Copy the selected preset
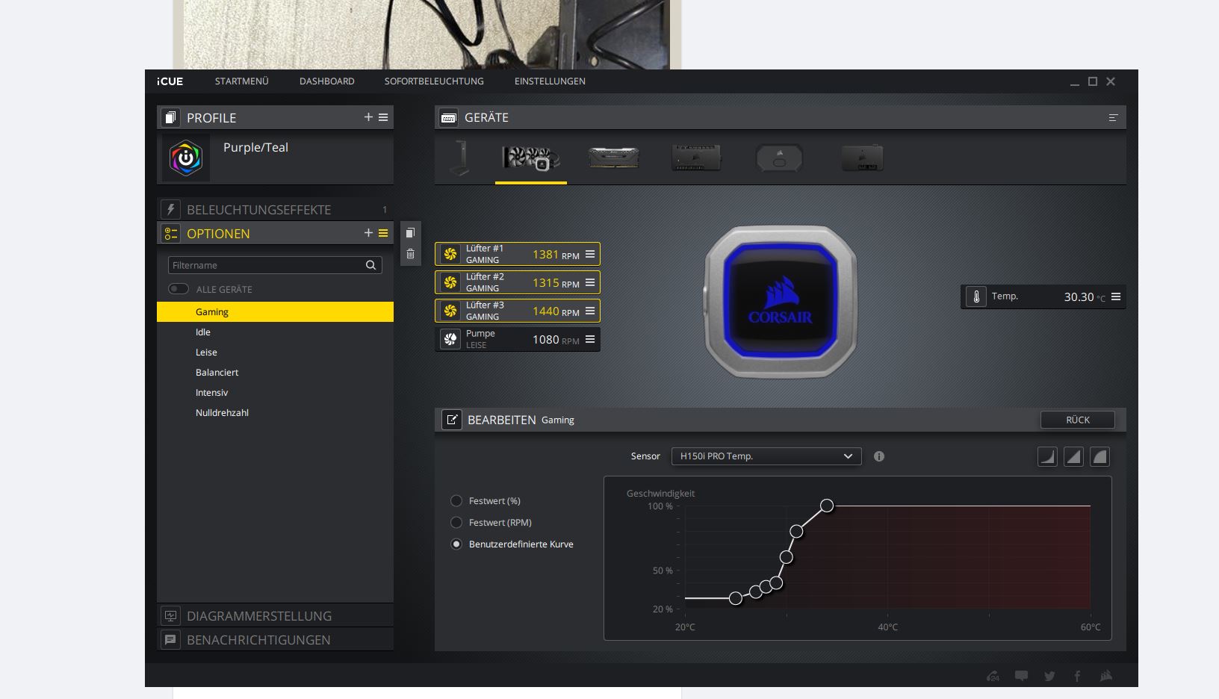Image resolution: width=1219 pixels, height=699 pixels. (x=410, y=233)
